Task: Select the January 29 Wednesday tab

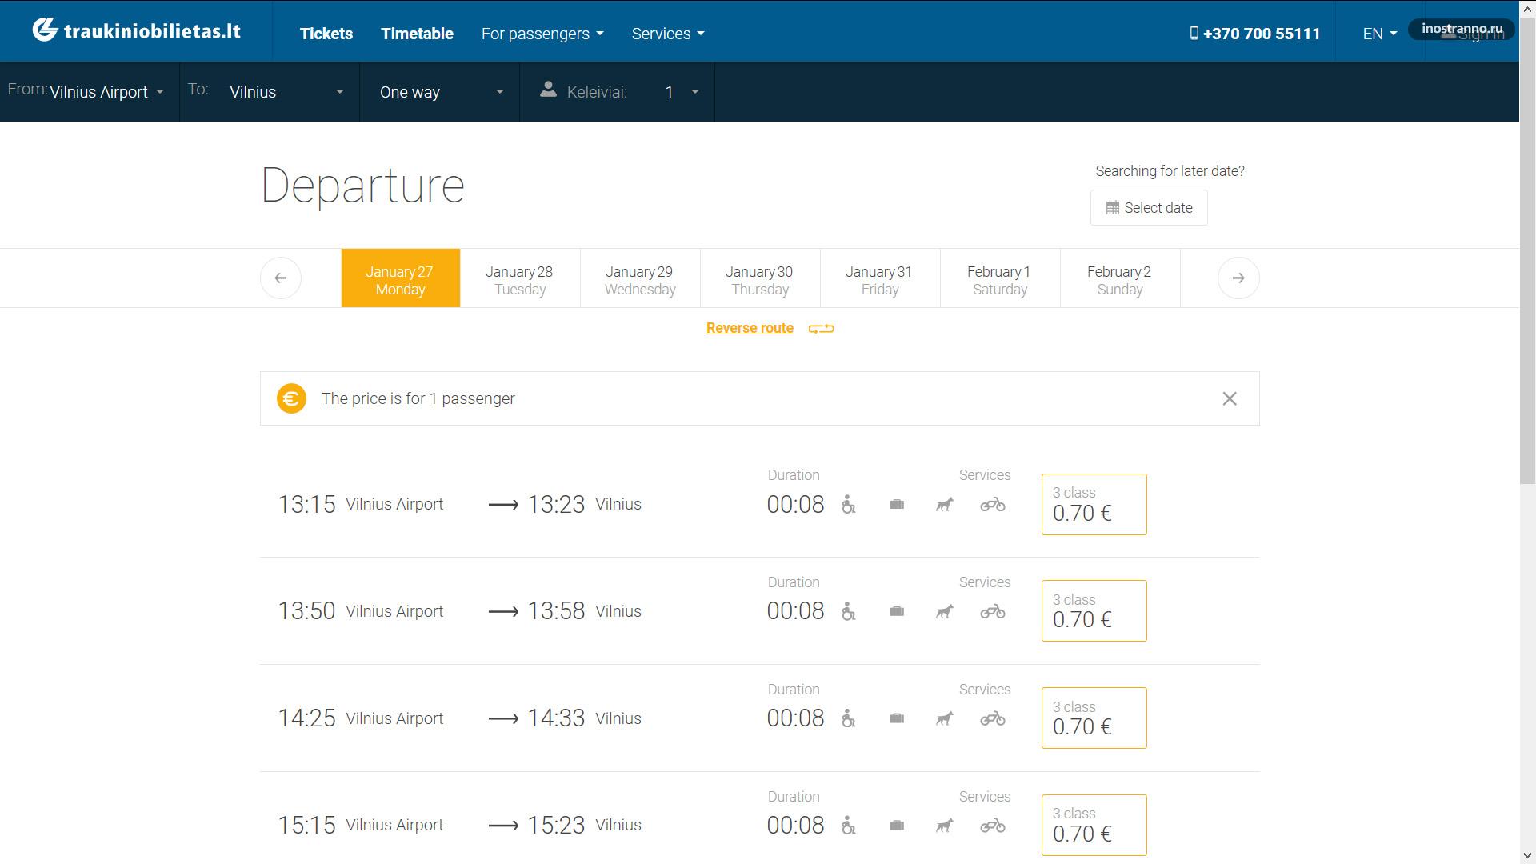Action: coord(640,280)
